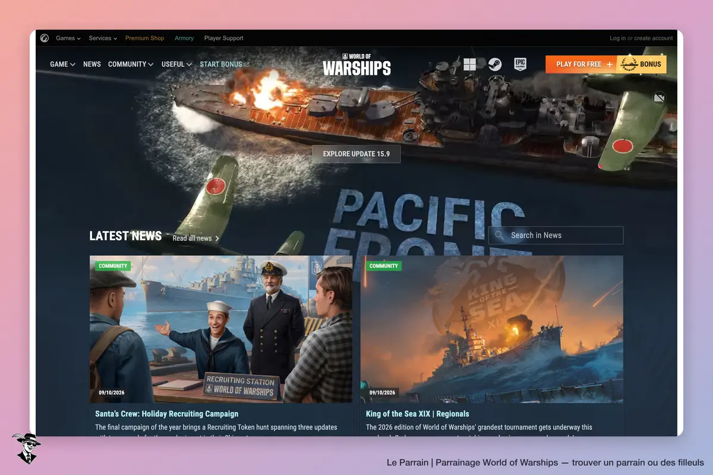This screenshot has height=475, width=713.
Task: Click the arrow beside Read all news
Action: [217, 238]
